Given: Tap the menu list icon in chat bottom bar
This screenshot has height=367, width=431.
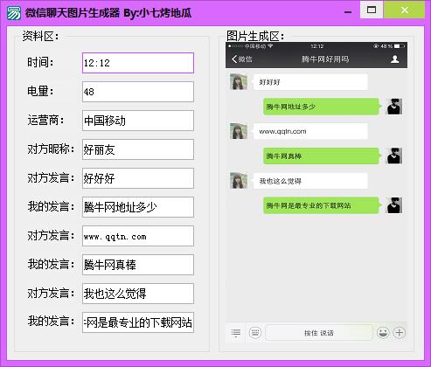Looking at the screenshot, I should pyautogui.click(x=236, y=333).
